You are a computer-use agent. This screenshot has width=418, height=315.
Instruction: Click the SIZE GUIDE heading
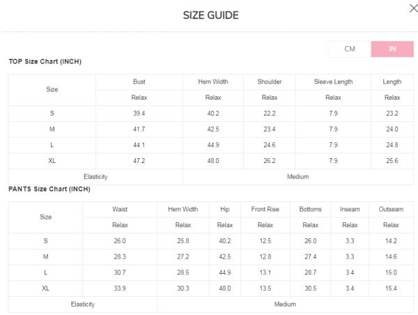[210, 15]
